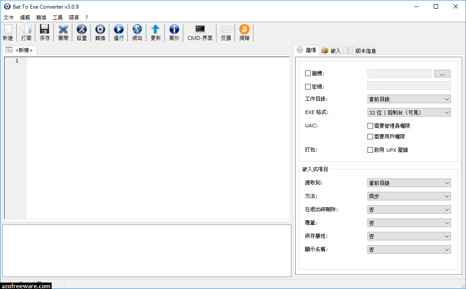This screenshot has width=466, height=289.
Task: Maximize the application window
Action: click(x=436, y=6)
